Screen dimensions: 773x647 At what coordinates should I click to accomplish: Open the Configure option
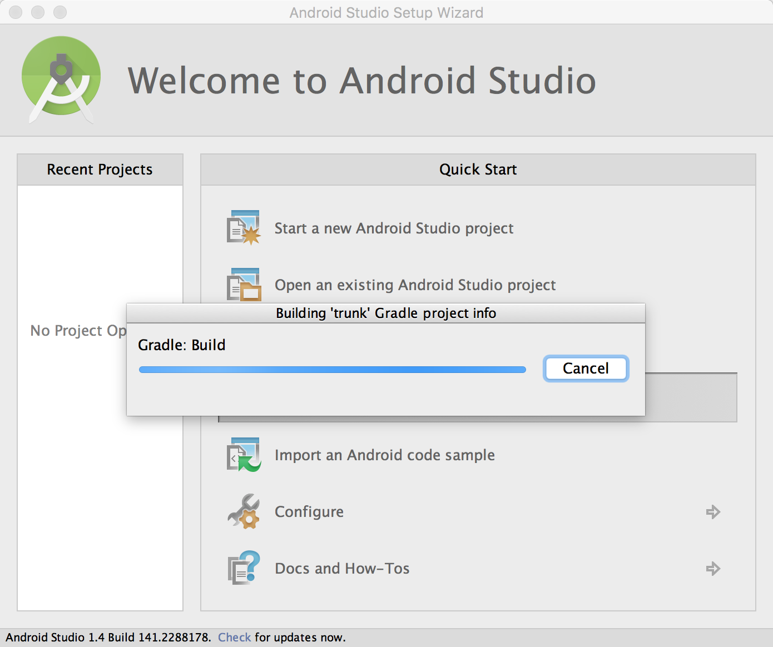point(309,512)
